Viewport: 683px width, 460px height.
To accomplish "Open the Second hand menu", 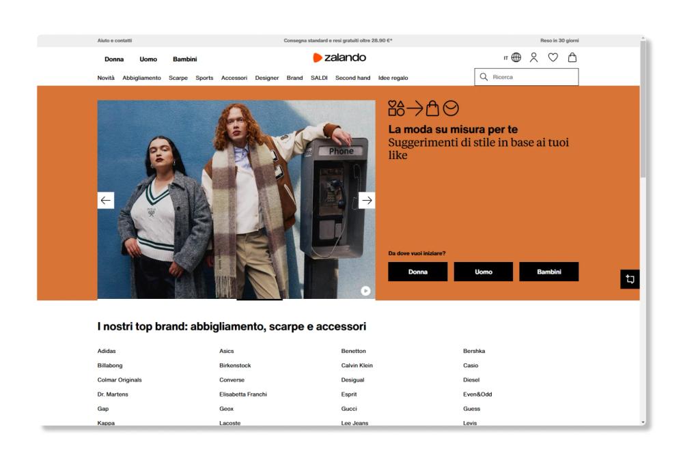I will click(x=353, y=78).
